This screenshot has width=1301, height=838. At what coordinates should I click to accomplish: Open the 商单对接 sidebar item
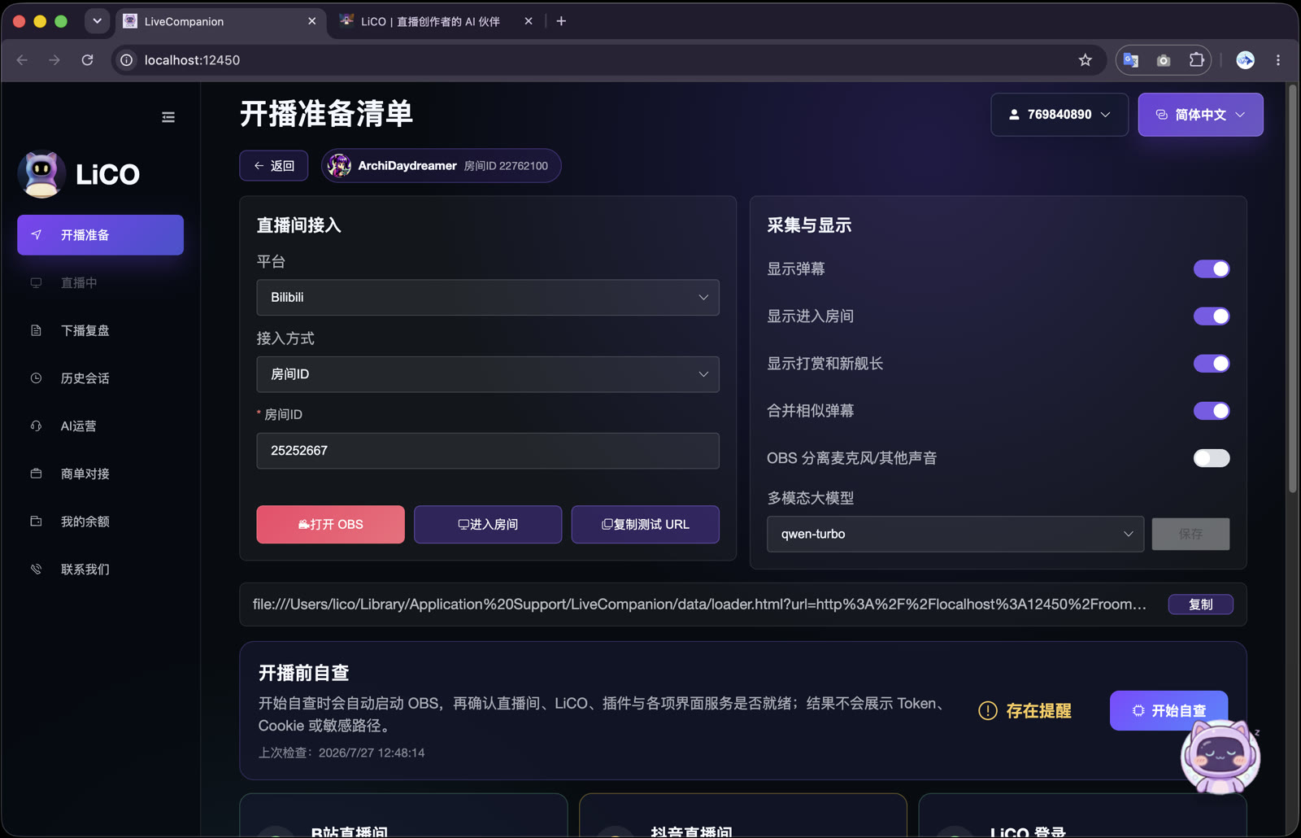coord(100,474)
